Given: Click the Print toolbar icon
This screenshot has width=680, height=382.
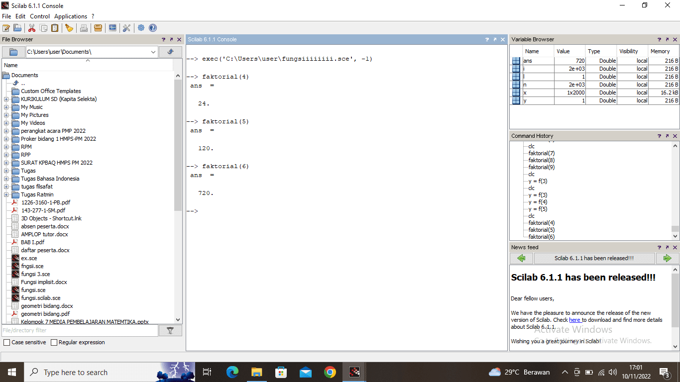Looking at the screenshot, I should point(84,28).
